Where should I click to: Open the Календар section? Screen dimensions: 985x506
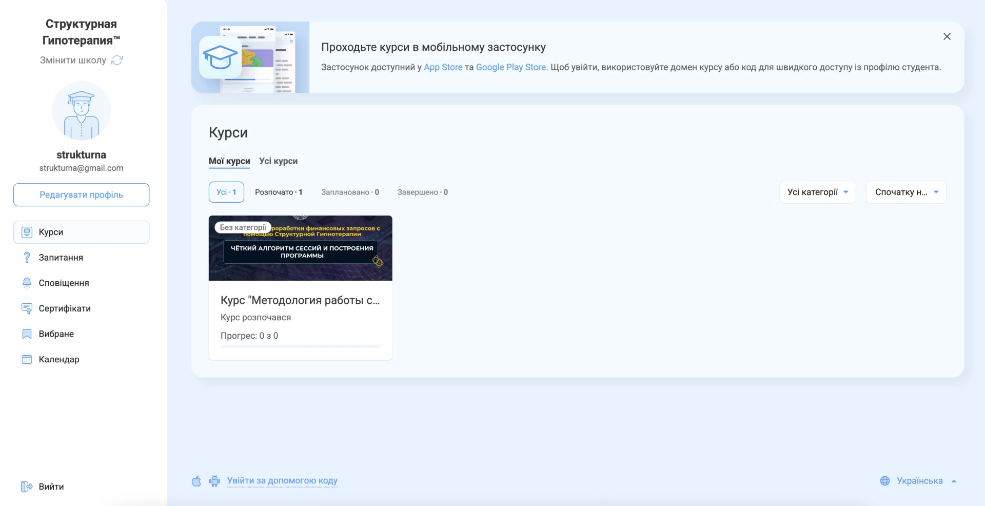(x=60, y=359)
